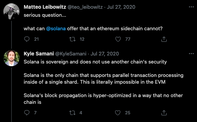The width and height of the screenshot is (197, 122).
Task: Select the text of Kyle Samani's reply
Action: (103, 82)
